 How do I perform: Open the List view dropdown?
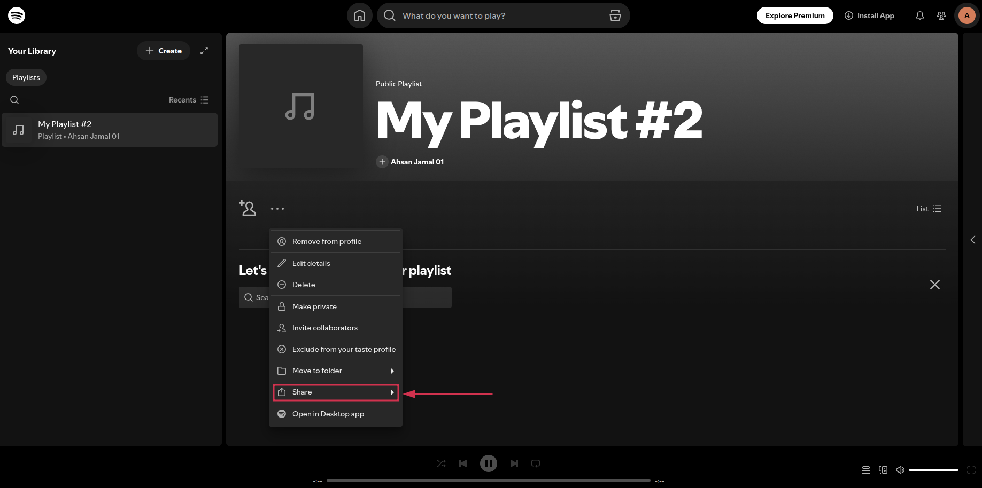[929, 209]
